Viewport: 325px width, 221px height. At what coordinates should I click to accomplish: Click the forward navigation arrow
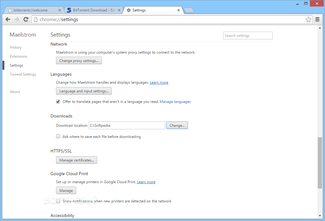tap(17, 19)
